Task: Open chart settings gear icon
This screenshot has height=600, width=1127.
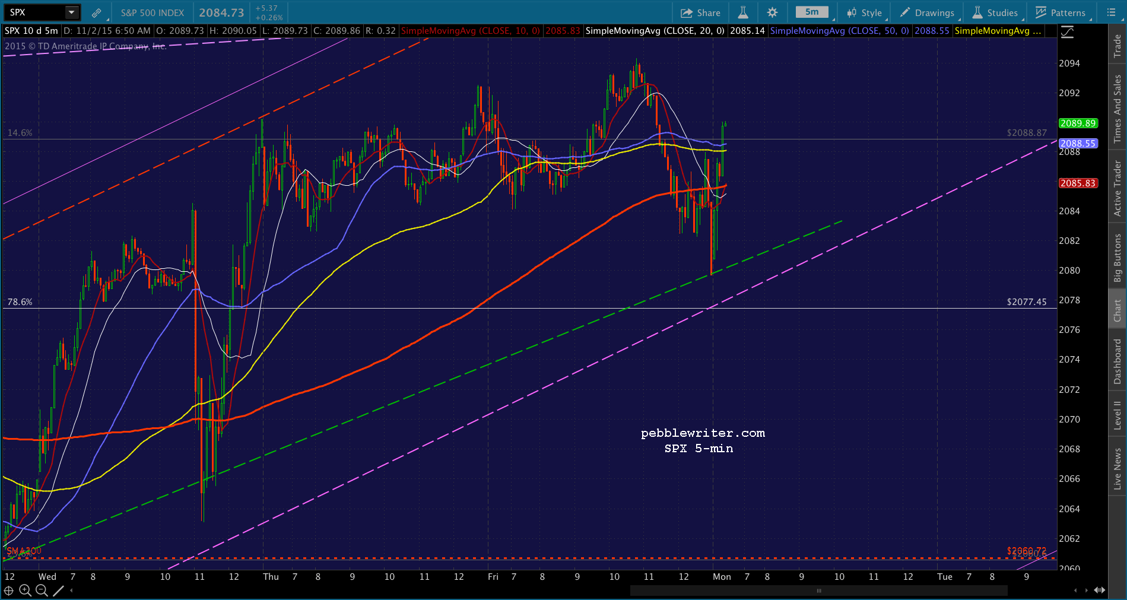Action: pyautogui.click(x=772, y=12)
